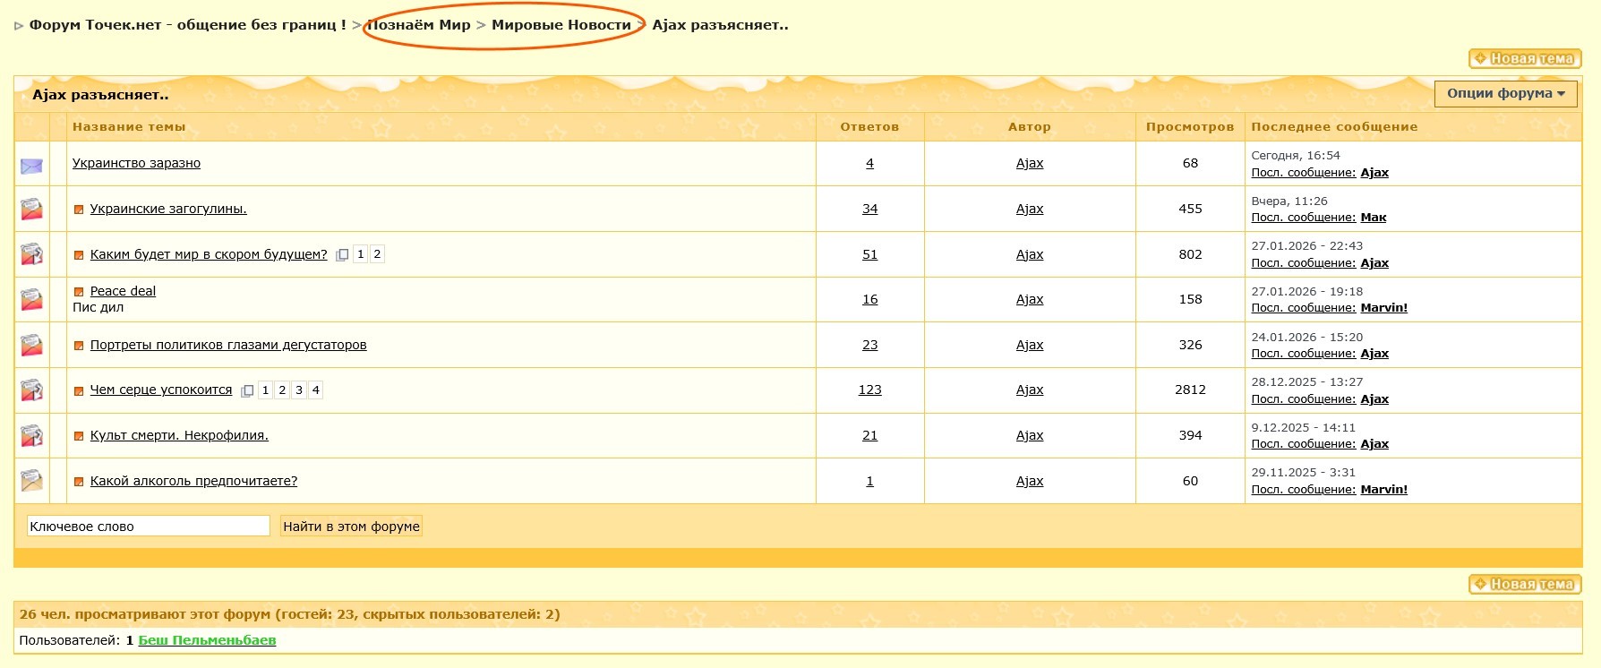Image resolution: width=1601 pixels, height=668 pixels.
Task: Click the multipage icon next to Чем серце успокоится
Action: coord(247,391)
